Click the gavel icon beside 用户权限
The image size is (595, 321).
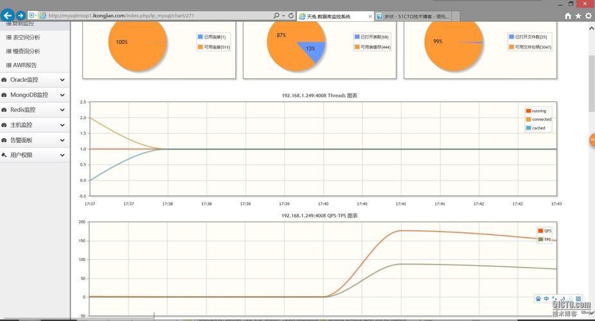4,155
